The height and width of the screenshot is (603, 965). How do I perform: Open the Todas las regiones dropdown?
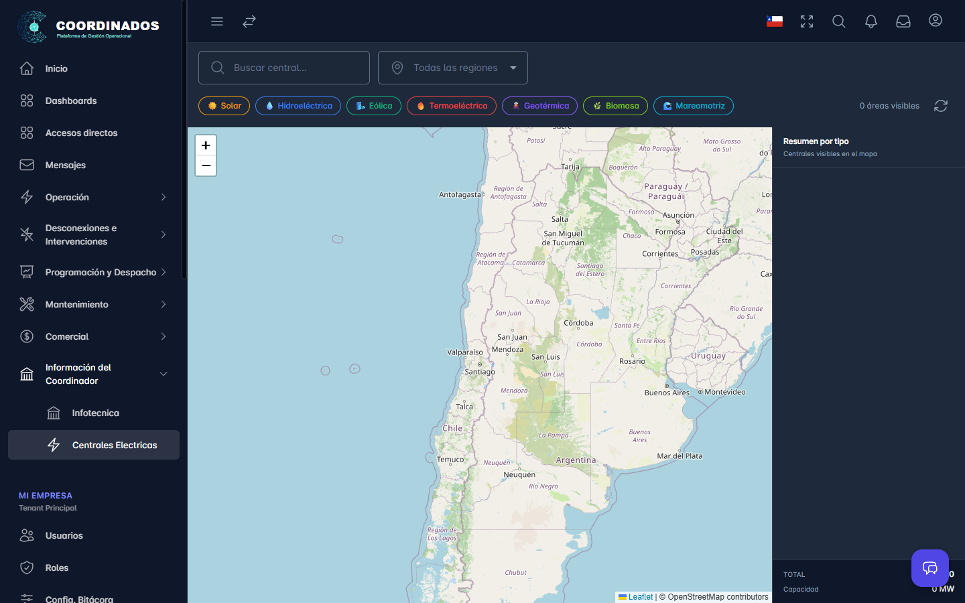pyautogui.click(x=453, y=68)
